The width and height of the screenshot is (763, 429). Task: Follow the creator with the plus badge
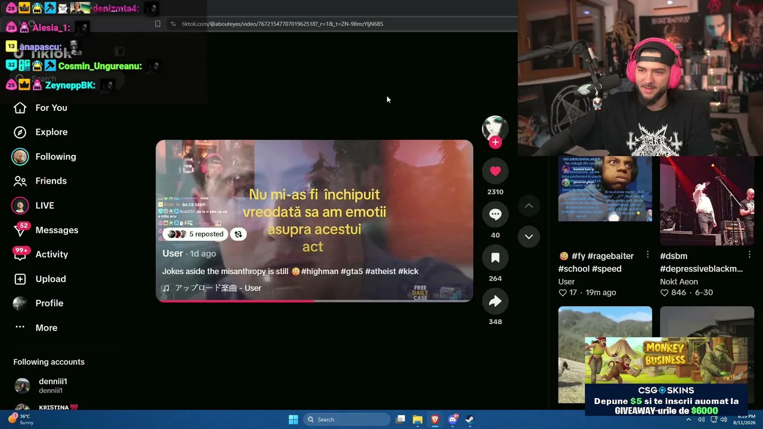tap(495, 142)
